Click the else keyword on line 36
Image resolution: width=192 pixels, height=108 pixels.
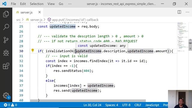[49, 81]
